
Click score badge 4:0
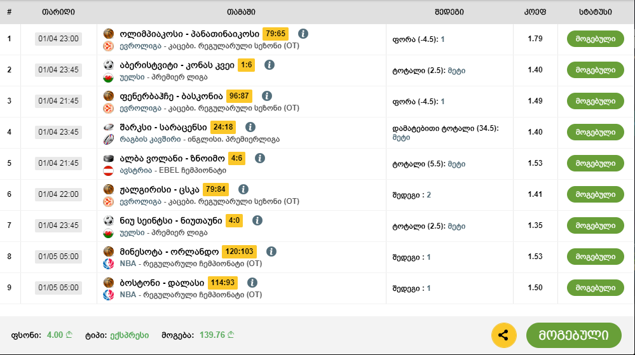point(234,220)
